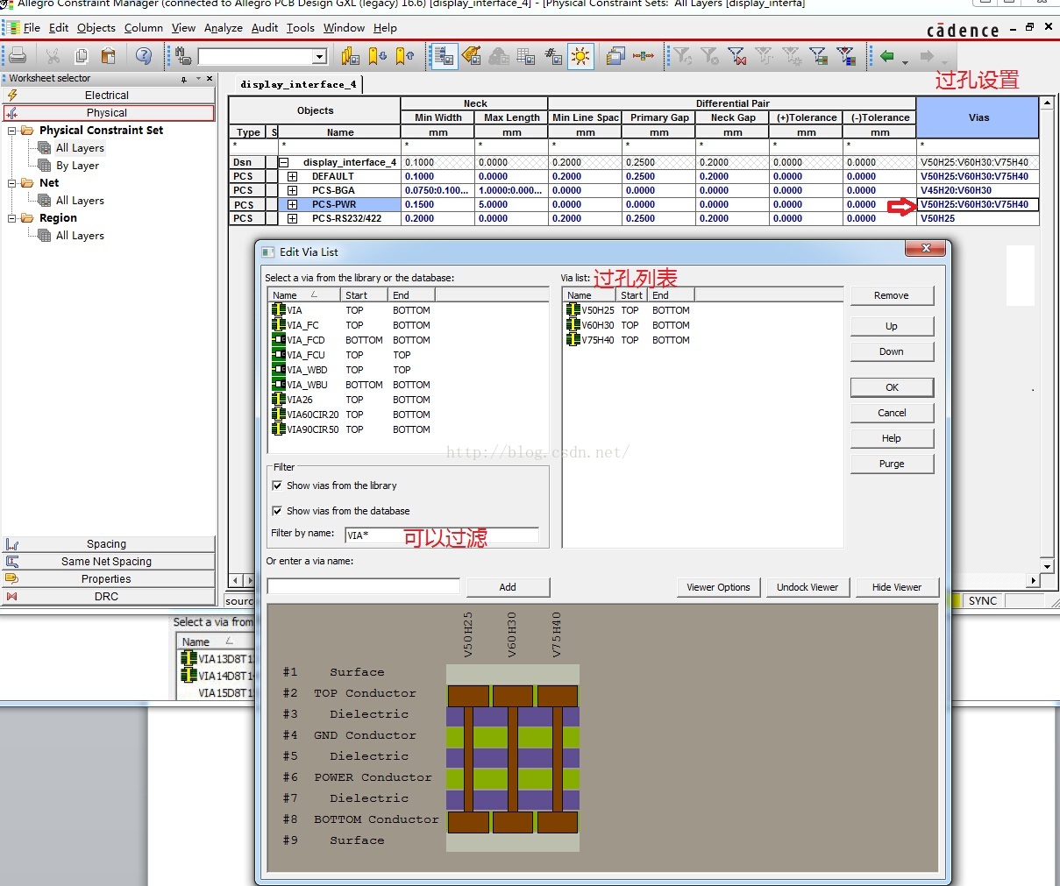Open the File menu

tap(32, 28)
